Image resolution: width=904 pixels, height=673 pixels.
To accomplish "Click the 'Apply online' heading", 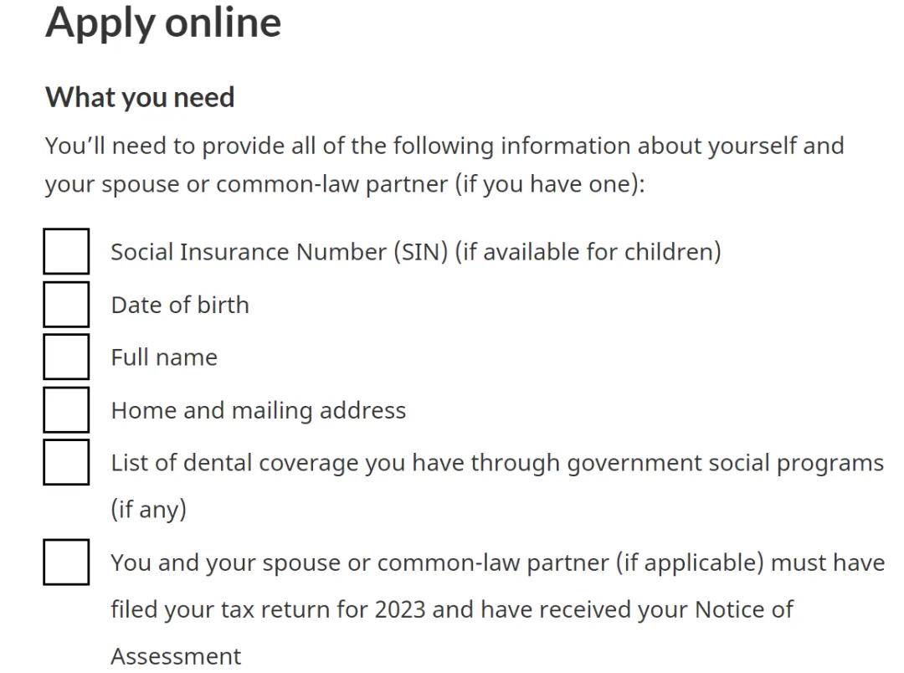I will tap(163, 23).
